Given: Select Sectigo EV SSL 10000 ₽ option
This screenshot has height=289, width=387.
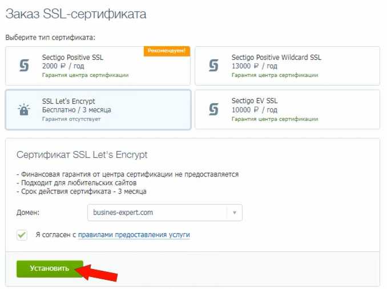Looking at the screenshot, I should point(287,109).
